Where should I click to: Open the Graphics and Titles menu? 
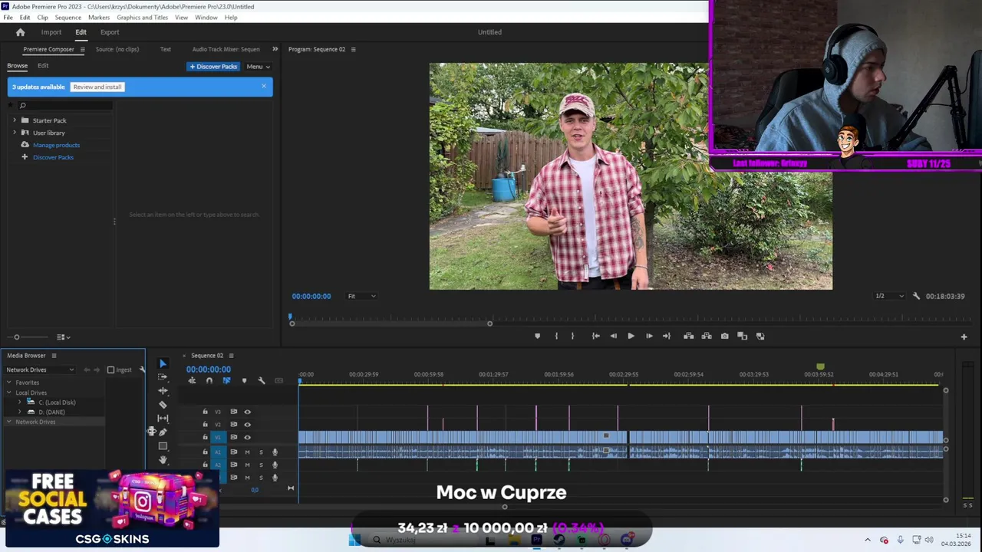point(143,17)
